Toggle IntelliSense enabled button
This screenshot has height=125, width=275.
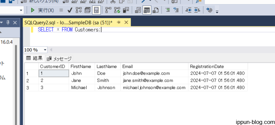(x=96, y=10)
